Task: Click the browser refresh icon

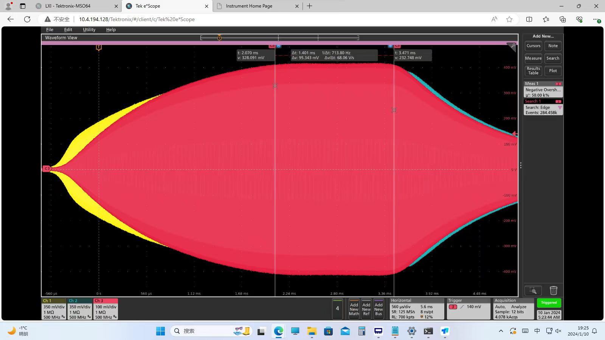Action: coord(27,19)
